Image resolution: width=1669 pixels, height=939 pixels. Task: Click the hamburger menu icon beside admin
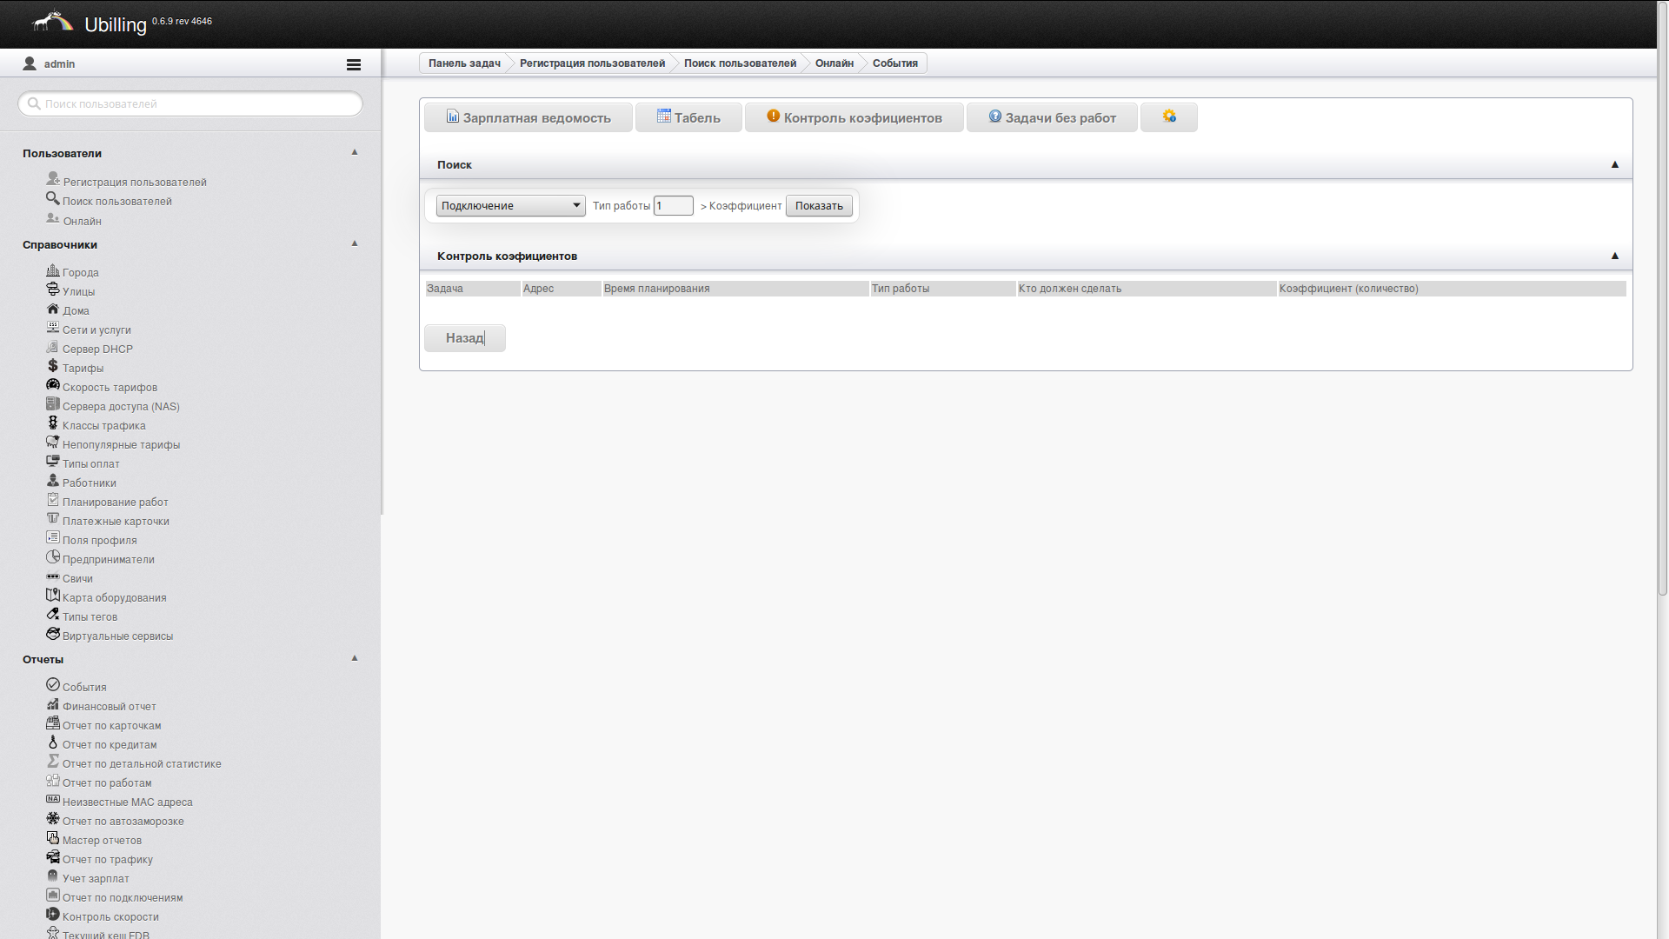click(353, 64)
